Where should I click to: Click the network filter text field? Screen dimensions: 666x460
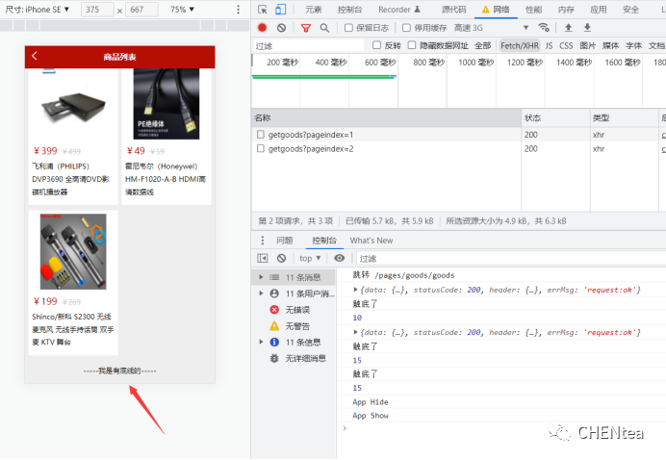coord(308,45)
